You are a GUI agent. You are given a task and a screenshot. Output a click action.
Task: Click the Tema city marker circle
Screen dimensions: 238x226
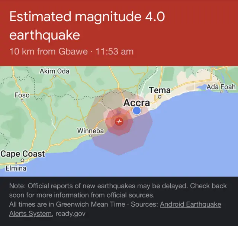[x=160, y=96]
